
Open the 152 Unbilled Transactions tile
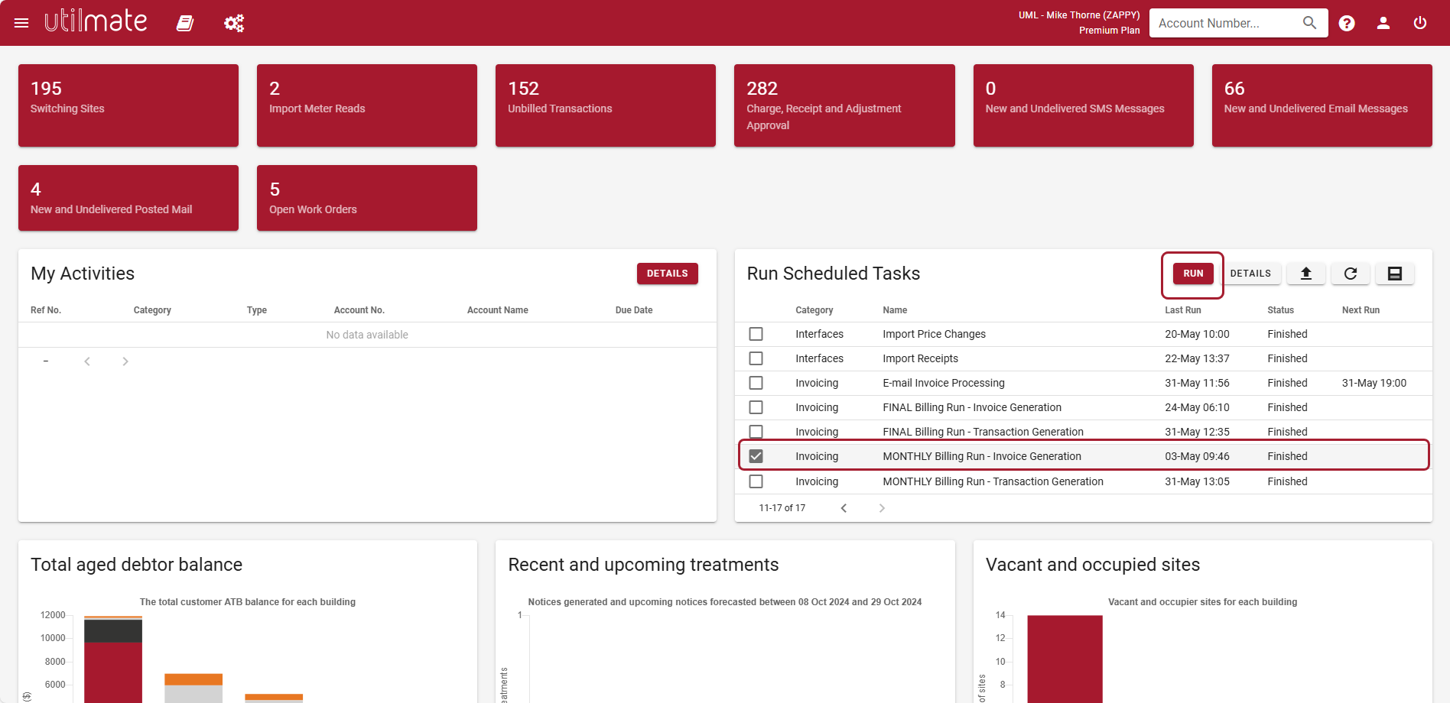pyautogui.click(x=606, y=105)
